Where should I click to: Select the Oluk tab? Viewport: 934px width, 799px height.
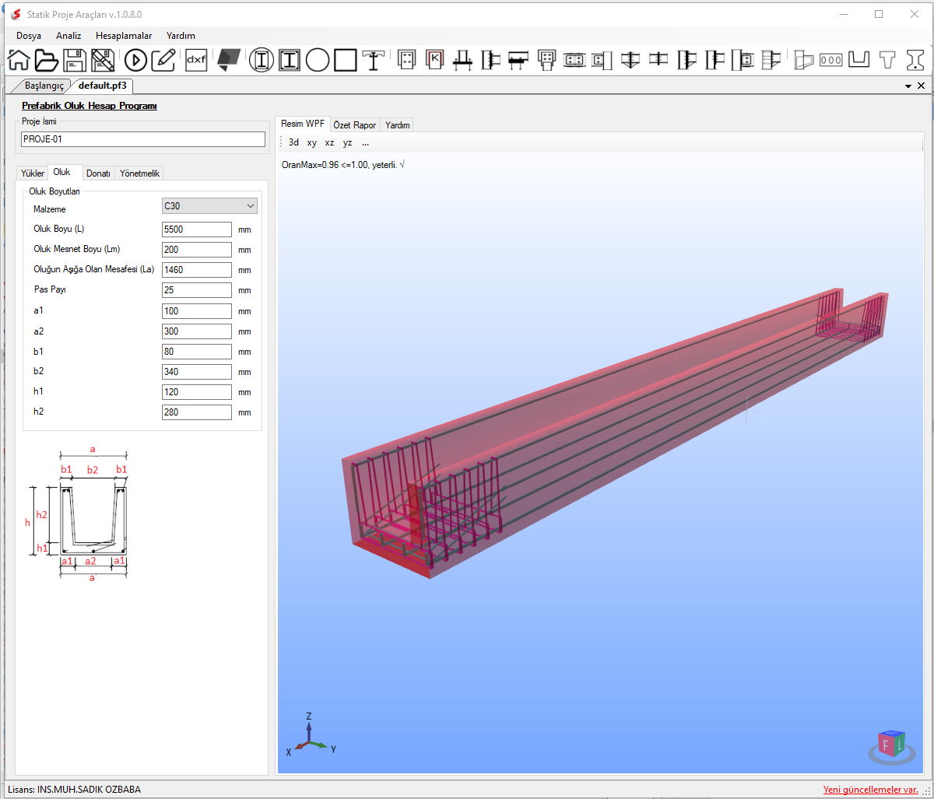point(62,172)
